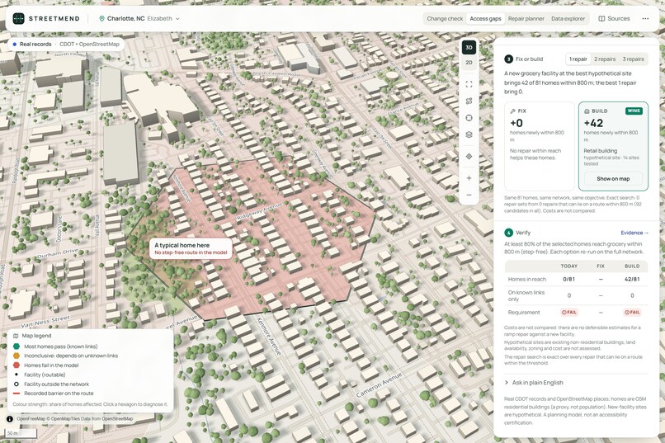Click the fit-to-extent frame icon

point(469,84)
